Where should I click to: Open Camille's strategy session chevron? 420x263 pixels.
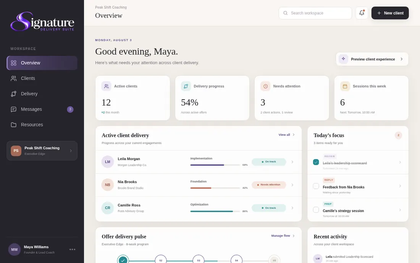400,210
